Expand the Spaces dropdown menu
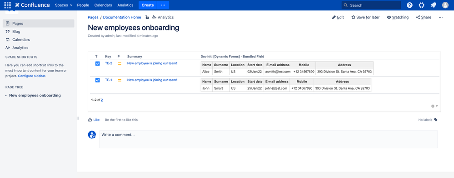The height and width of the screenshot is (178, 454). coord(64,5)
